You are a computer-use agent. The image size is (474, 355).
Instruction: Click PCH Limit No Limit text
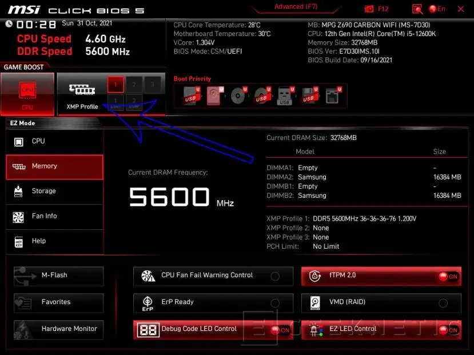point(302,246)
